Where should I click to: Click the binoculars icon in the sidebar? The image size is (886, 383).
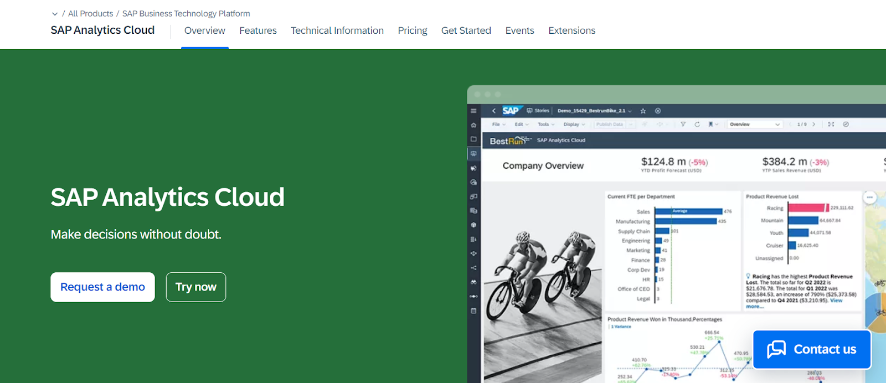coord(473,282)
